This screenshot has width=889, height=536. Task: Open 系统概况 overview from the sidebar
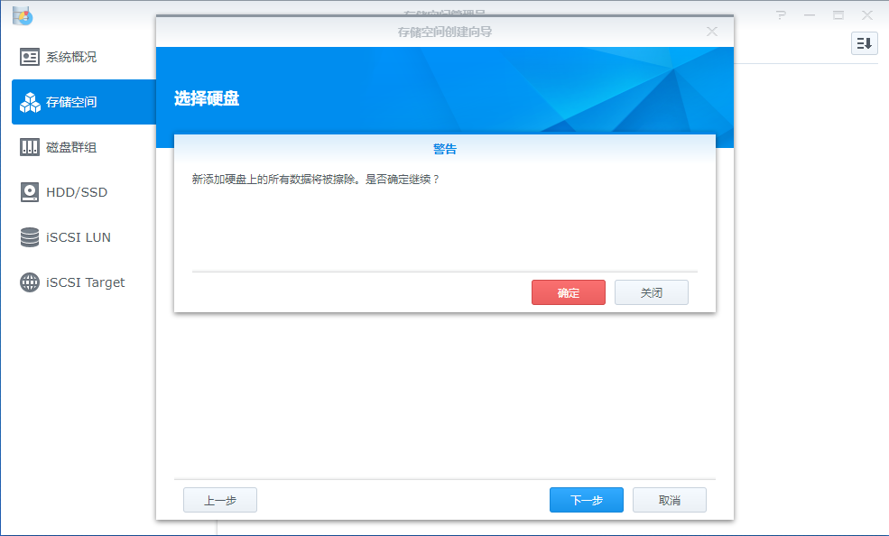pyautogui.click(x=70, y=57)
